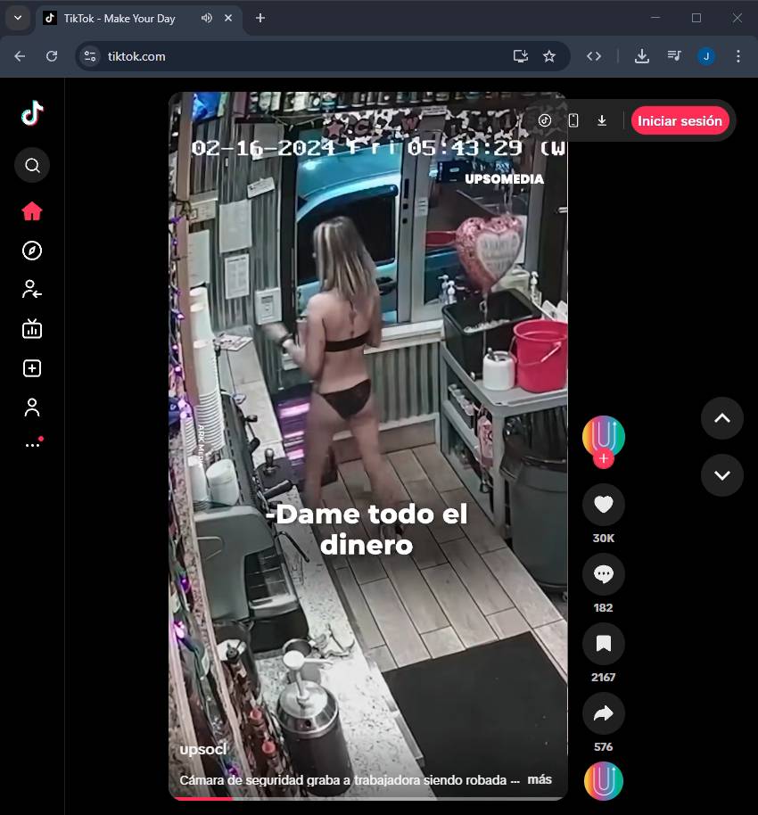Open the upsocl username link on the video
The height and width of the screenshot is (815, 758).
tap(202, 749)
